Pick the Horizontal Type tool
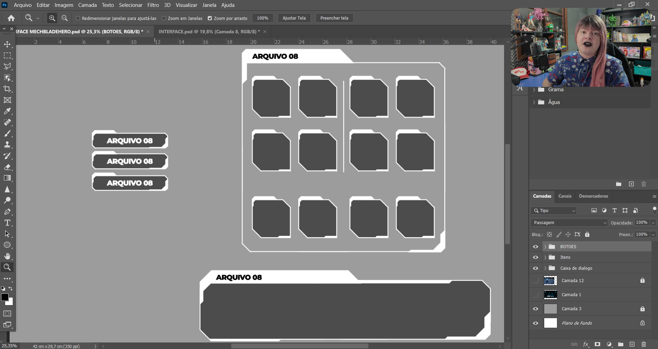 click(x=7, y=223)
